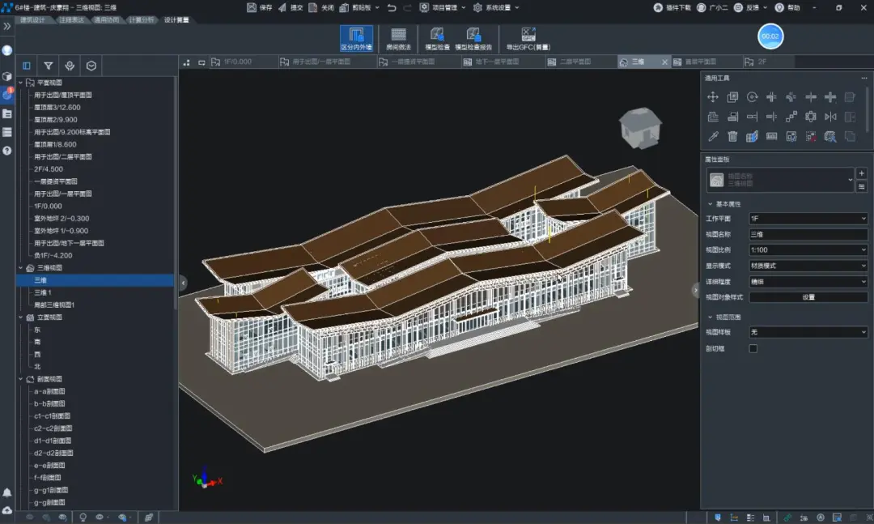
Task: Open 插件下载 plugin download
Action: point(672,8)
